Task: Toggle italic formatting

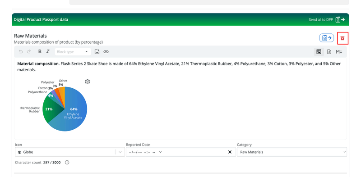Action: 48,51
